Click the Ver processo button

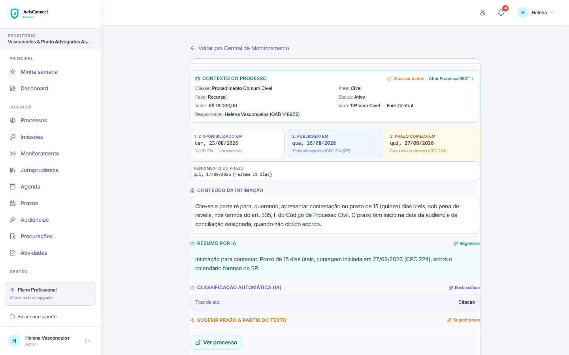click(x=216, y=342)
